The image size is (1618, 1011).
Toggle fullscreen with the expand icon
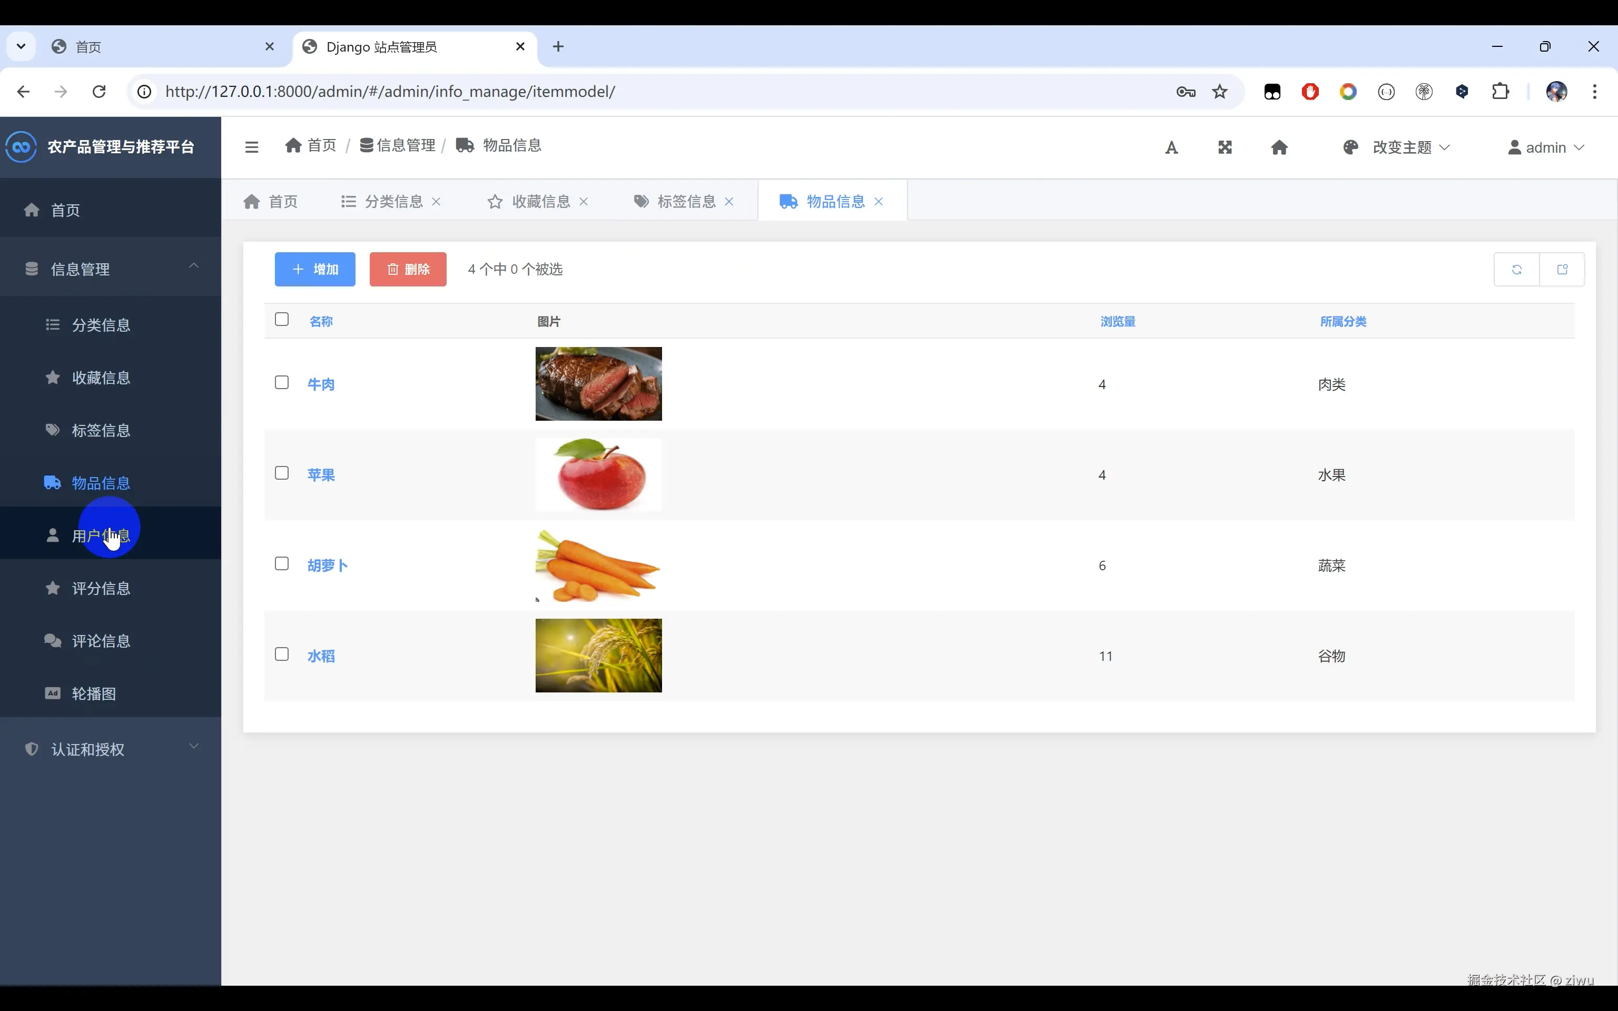tap(1225, 147)
